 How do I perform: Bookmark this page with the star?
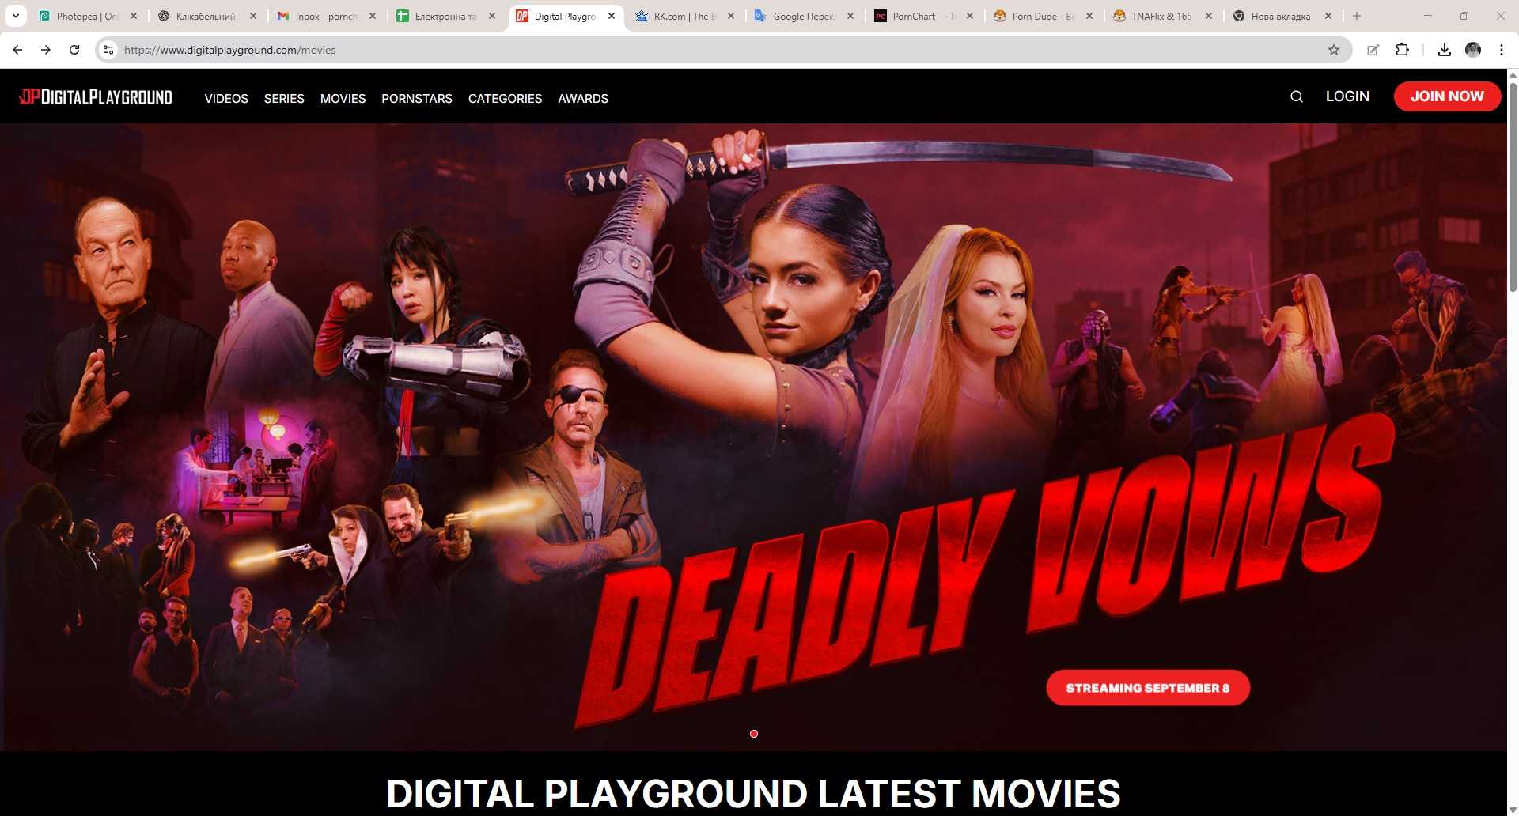(x=1334, y=49)
